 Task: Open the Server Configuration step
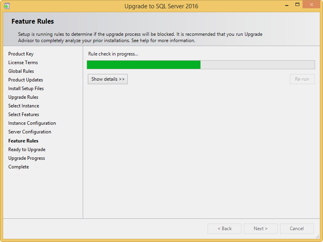[30, 132]
